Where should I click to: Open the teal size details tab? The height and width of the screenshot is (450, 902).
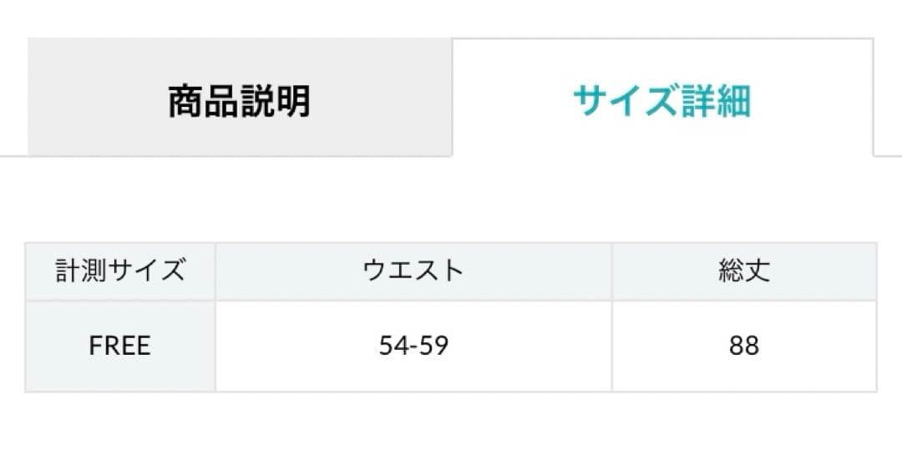661,100
